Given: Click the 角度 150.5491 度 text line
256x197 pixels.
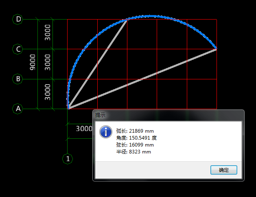Looking at the screenshot, I should [136, 138].
